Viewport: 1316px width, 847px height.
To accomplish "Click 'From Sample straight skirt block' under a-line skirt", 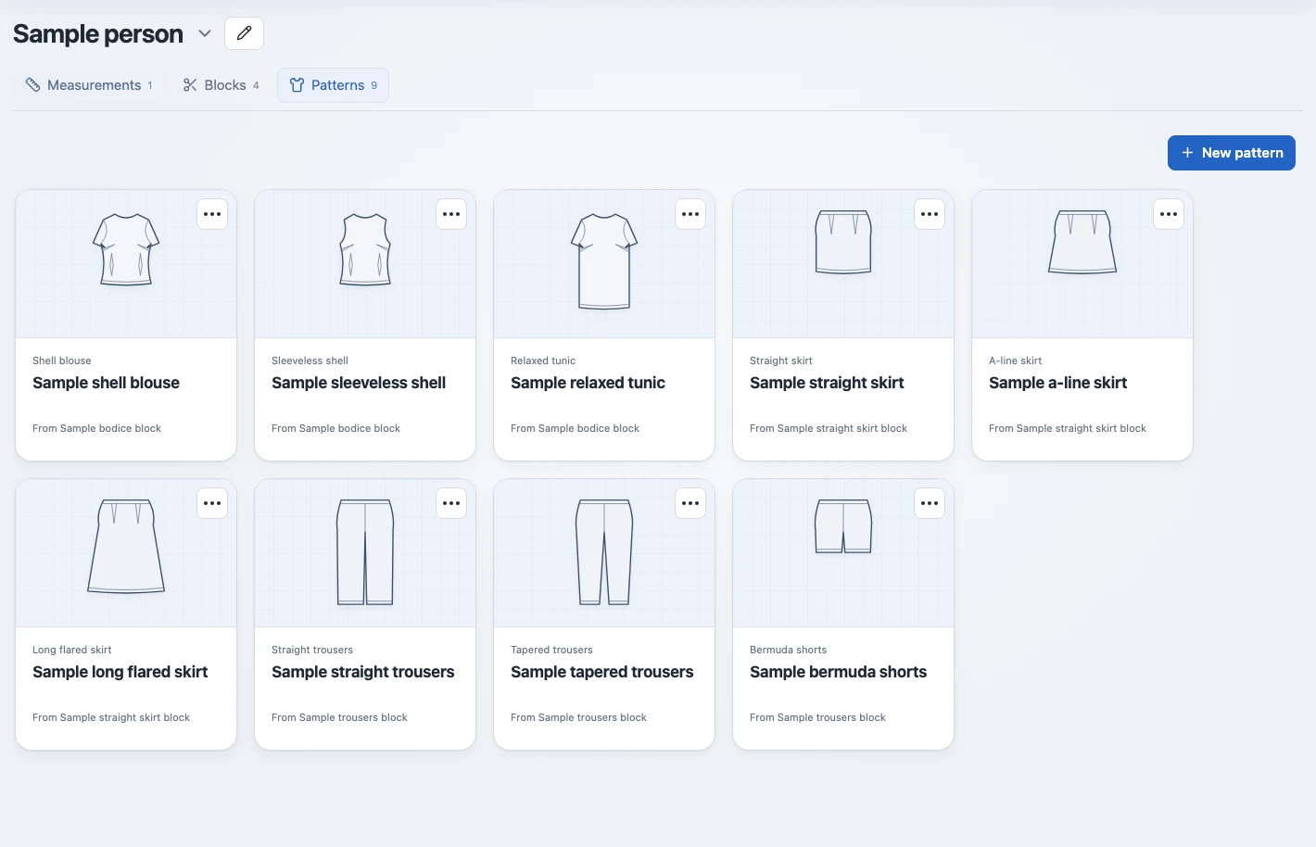I will click(1068, 428).
